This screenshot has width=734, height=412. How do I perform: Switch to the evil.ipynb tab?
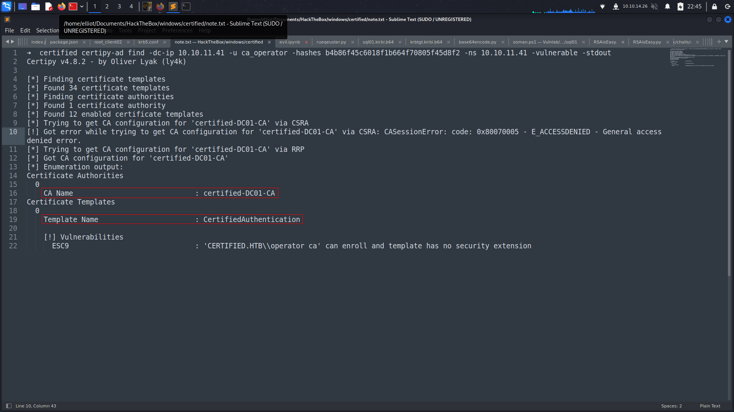point(290,42)
